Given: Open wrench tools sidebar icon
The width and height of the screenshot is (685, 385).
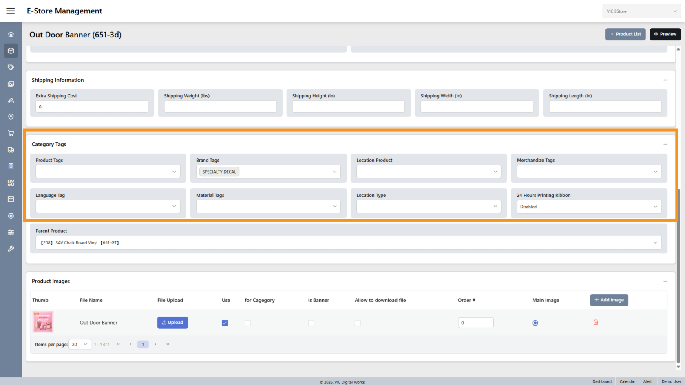Looking at the screenshot, I should pos(11,249).
